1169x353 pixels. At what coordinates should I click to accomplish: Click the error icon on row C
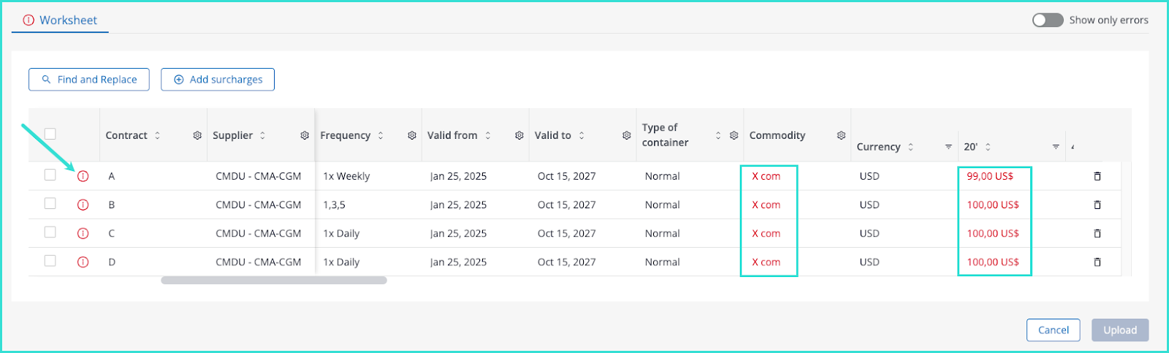[x=83, y=233]
